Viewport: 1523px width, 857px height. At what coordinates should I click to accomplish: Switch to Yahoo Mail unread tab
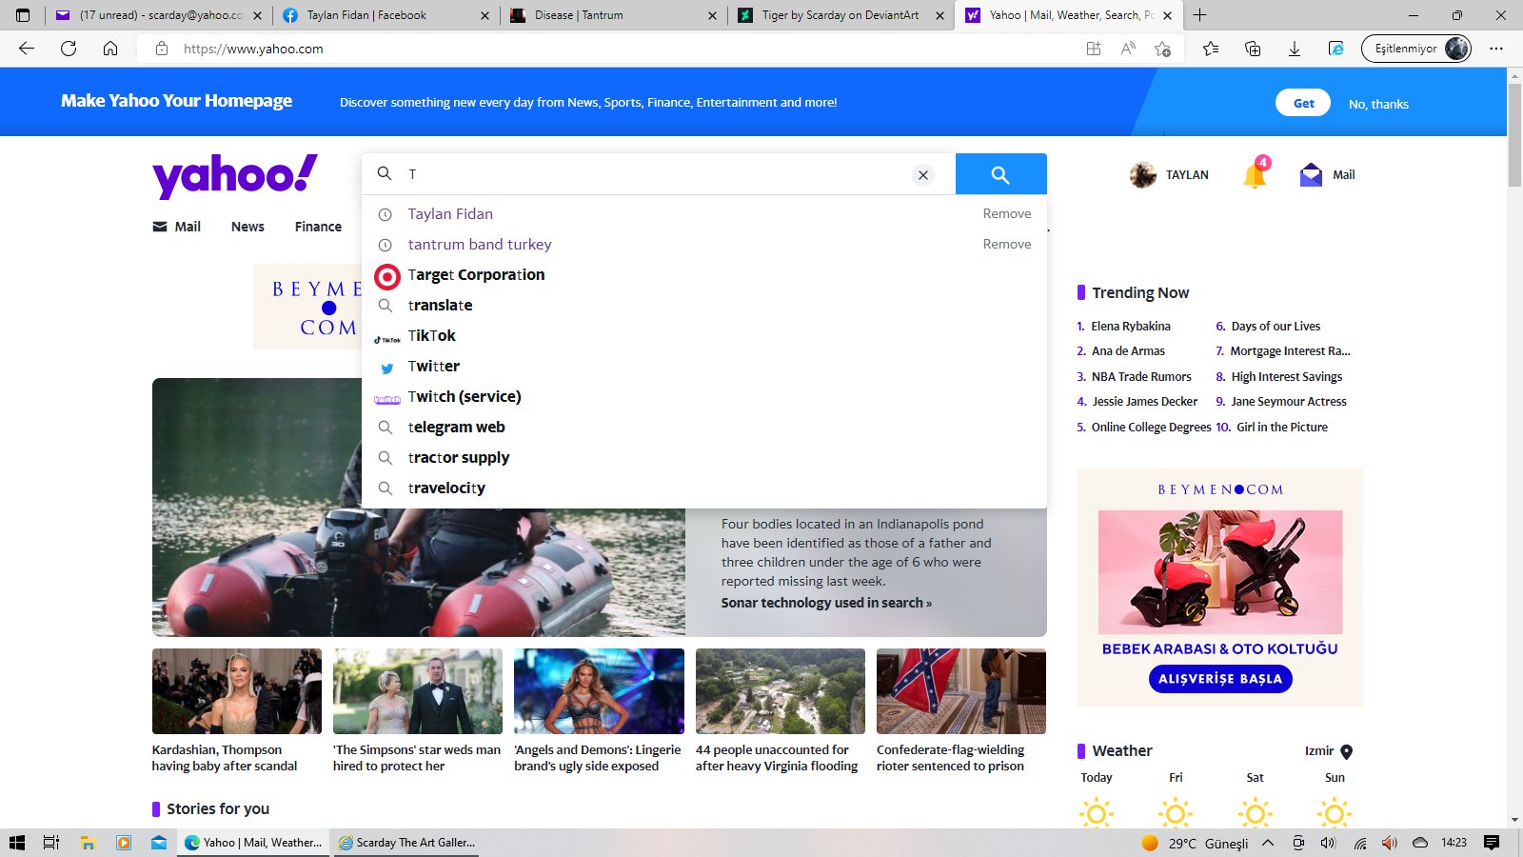158,15
